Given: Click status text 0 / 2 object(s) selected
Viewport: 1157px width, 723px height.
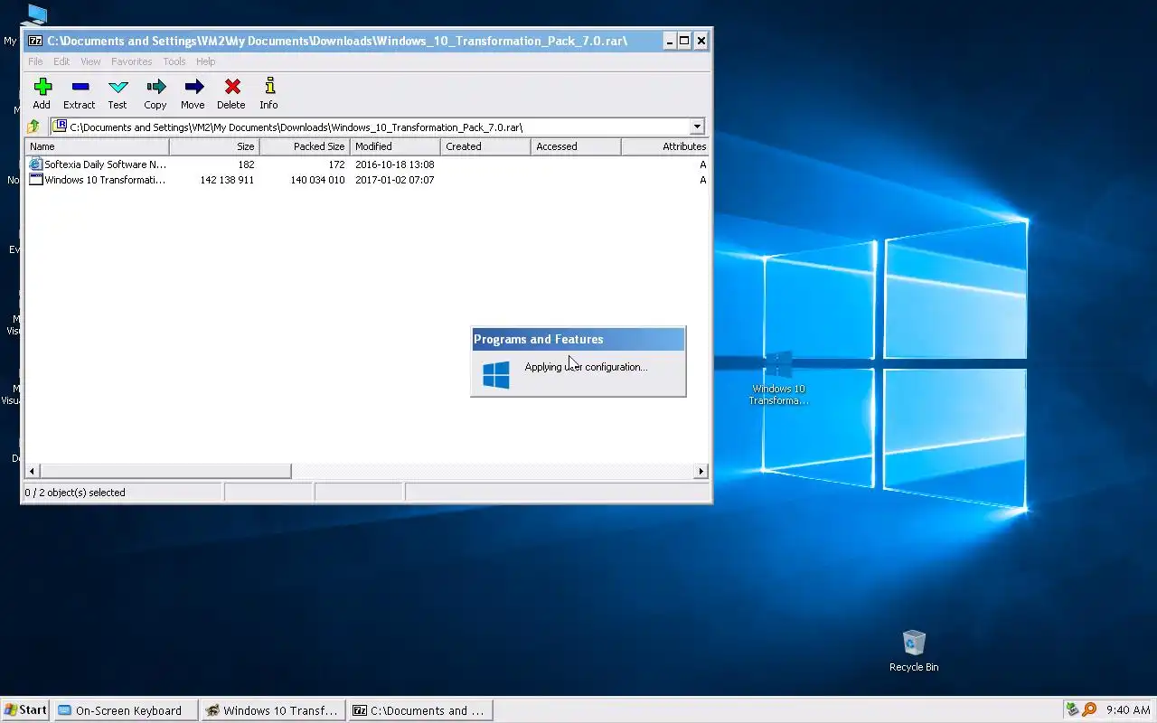Looking at the screenshot, I should tap(75, 493).
